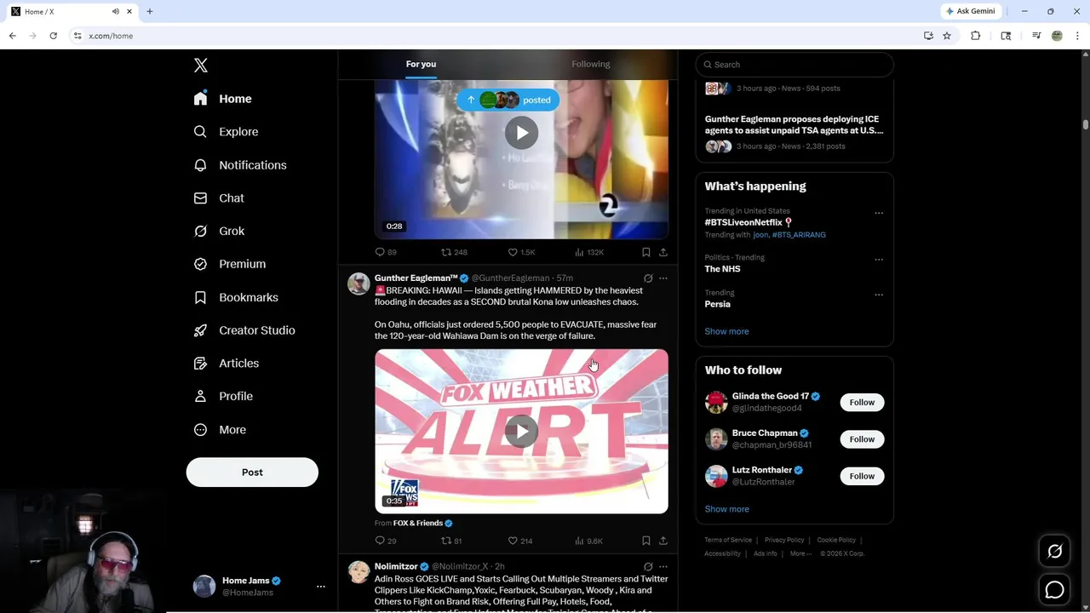Click the X Search field
This screenshot has width=1090, height=613.
pos(795,65)
